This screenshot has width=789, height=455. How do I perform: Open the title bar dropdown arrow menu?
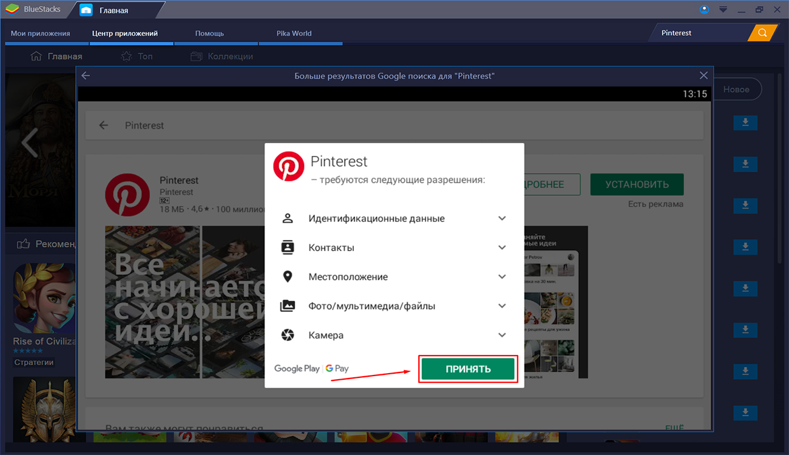tap(723, 10)
